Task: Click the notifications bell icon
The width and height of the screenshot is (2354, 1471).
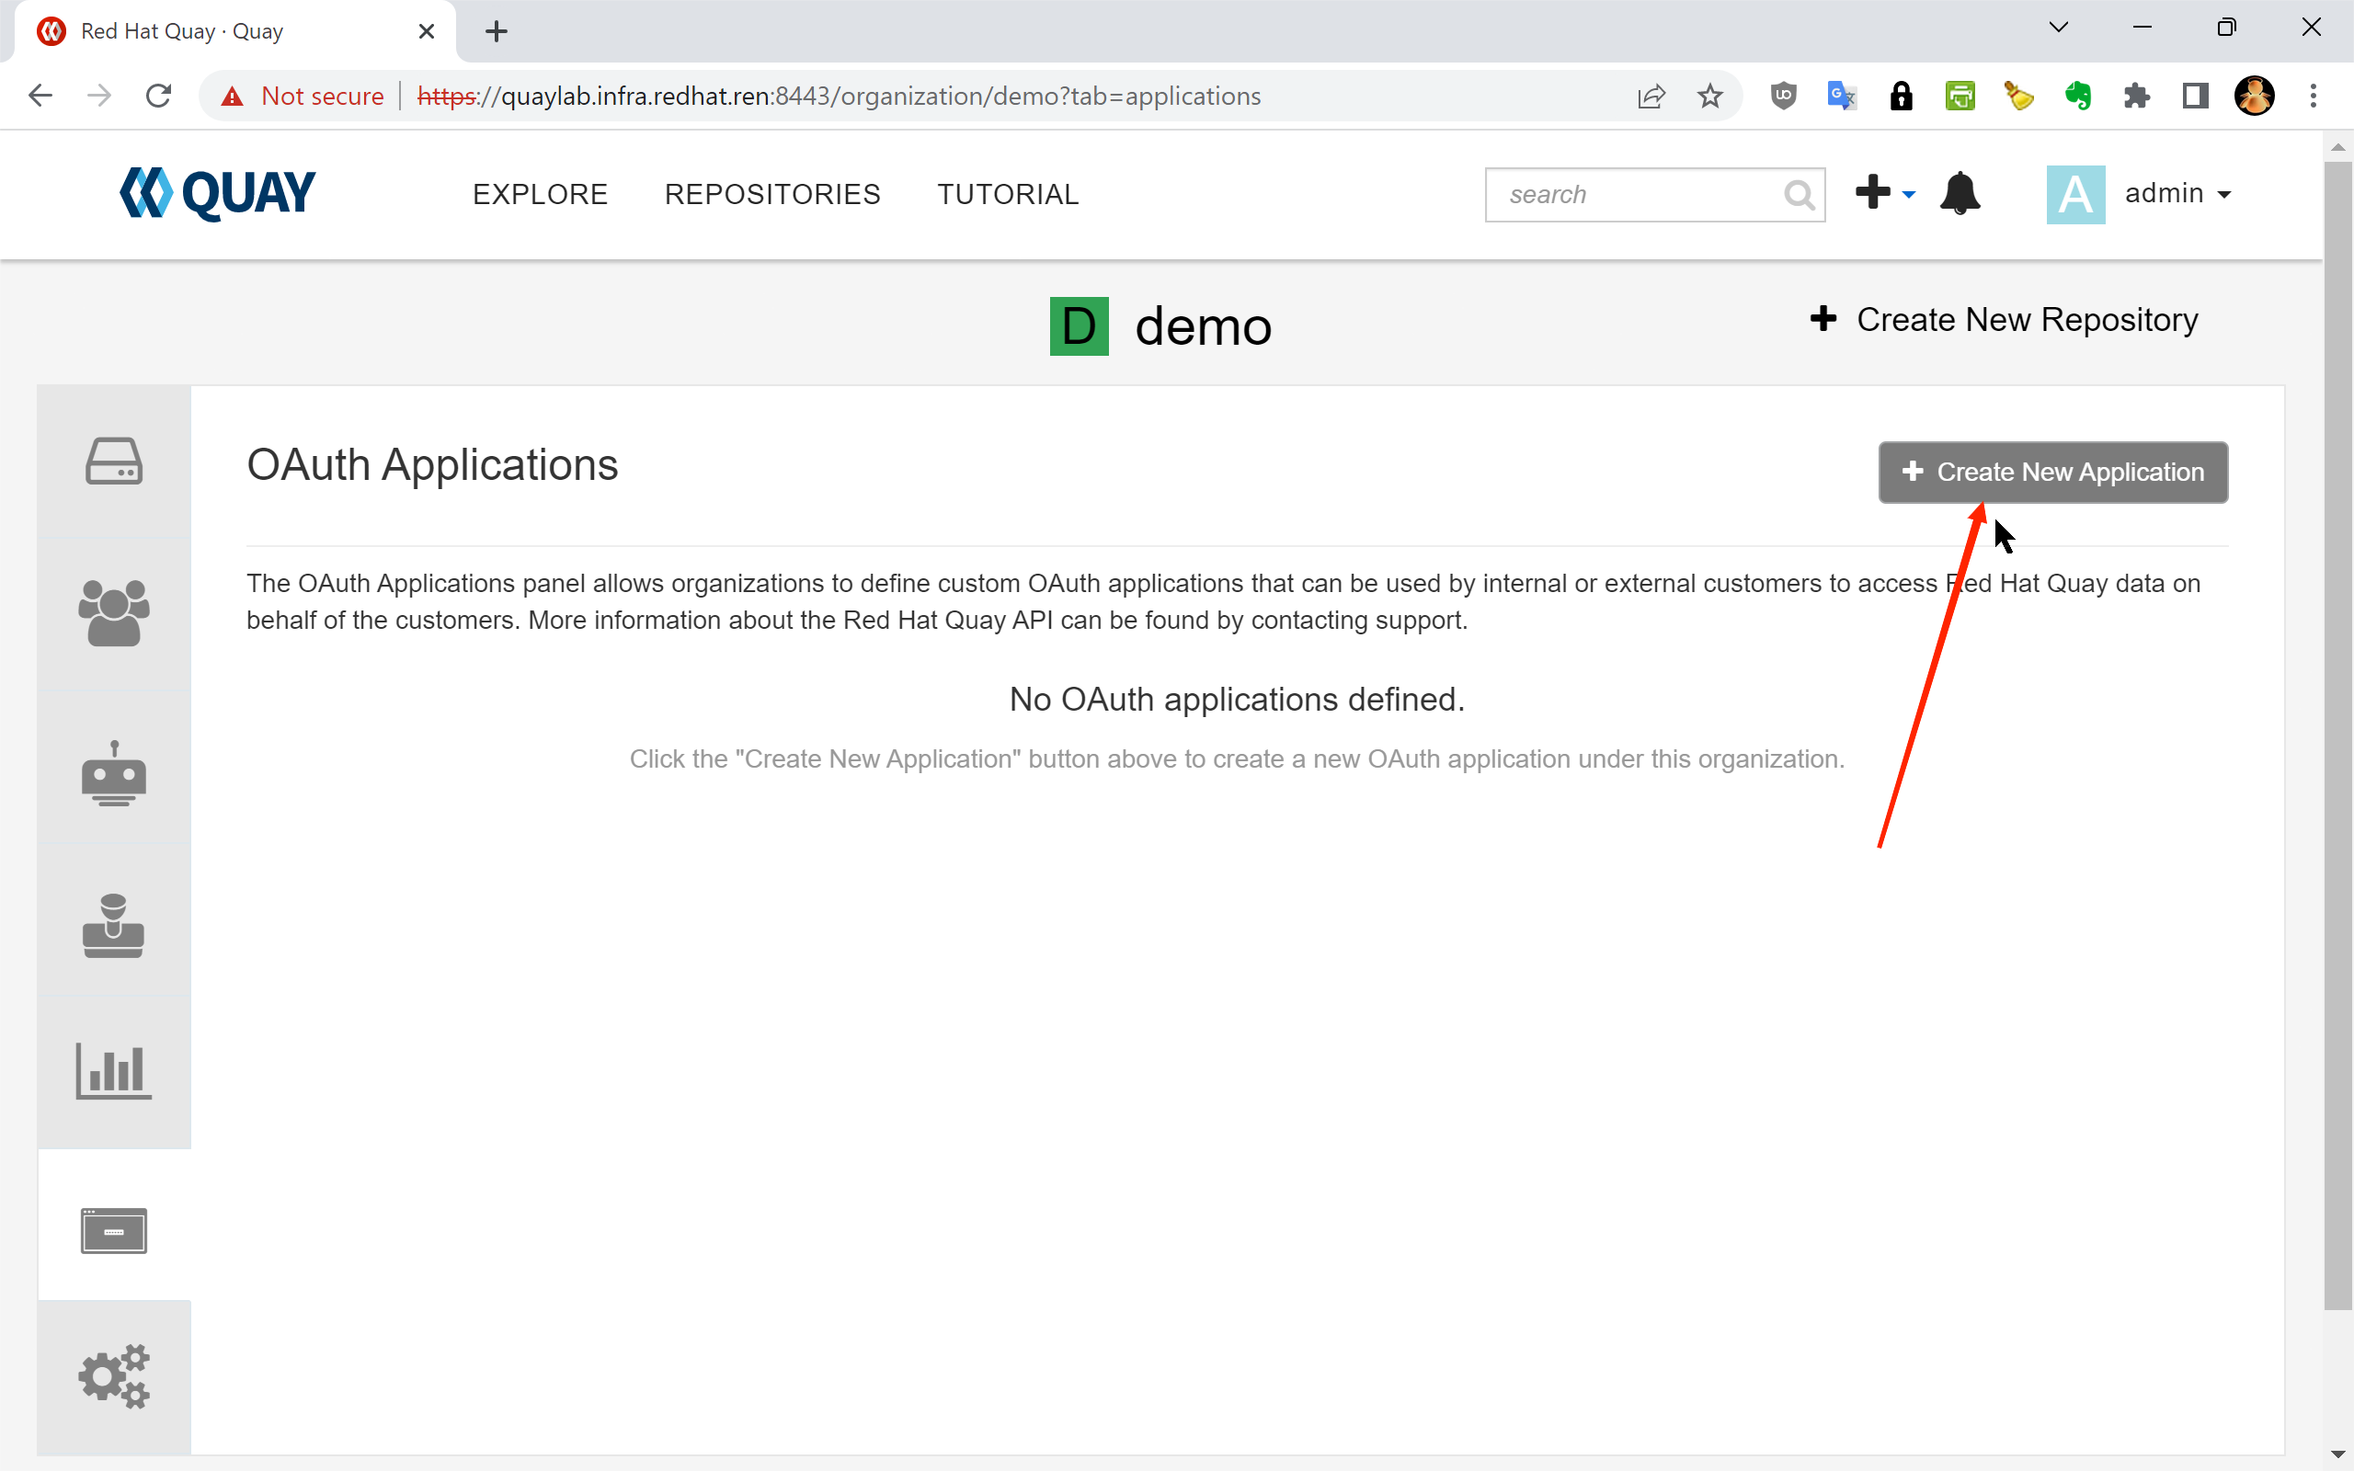Action: point(1960,194)
